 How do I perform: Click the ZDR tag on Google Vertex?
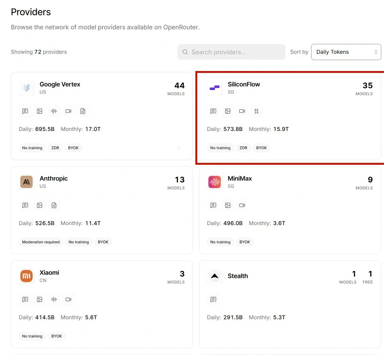coord(55,148)
